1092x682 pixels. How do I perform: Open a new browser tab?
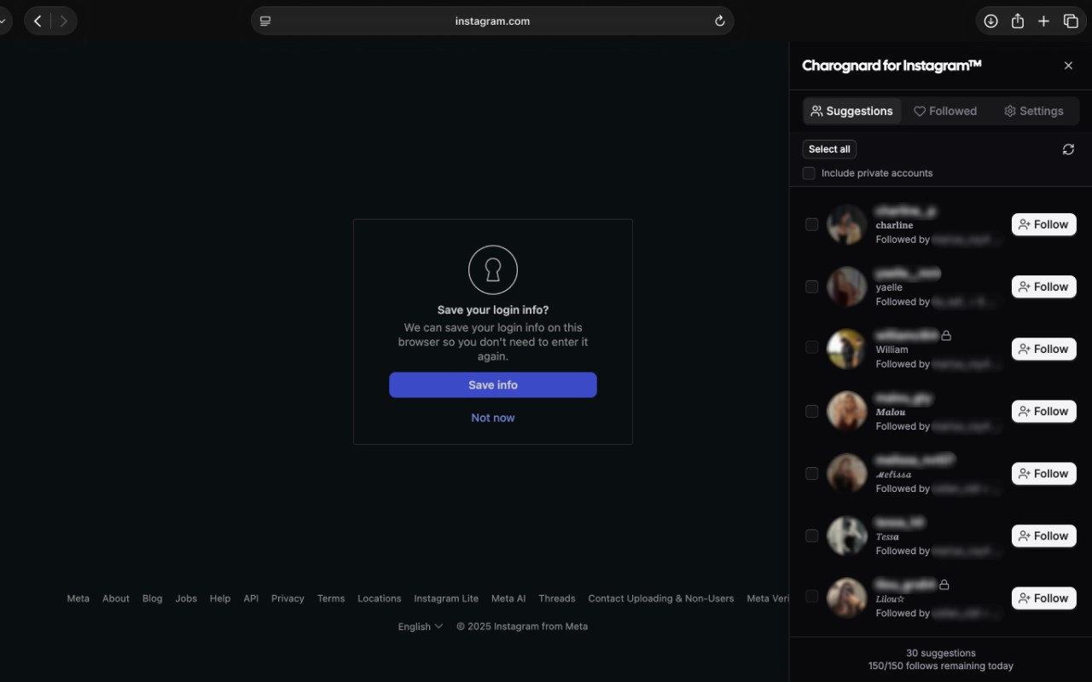click(1043, 21)
